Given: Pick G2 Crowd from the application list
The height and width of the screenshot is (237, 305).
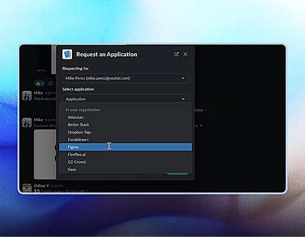Looking at the screenshot, I should point(125,162).
